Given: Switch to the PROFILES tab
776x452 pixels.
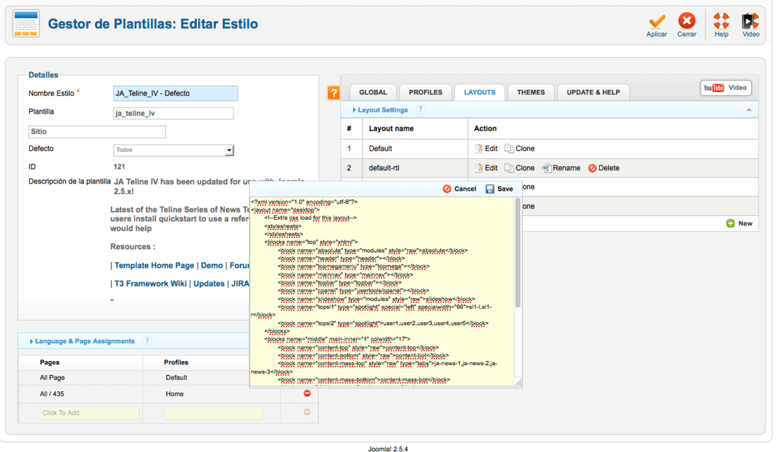Looking at the screenshot, I should [425, 93].
